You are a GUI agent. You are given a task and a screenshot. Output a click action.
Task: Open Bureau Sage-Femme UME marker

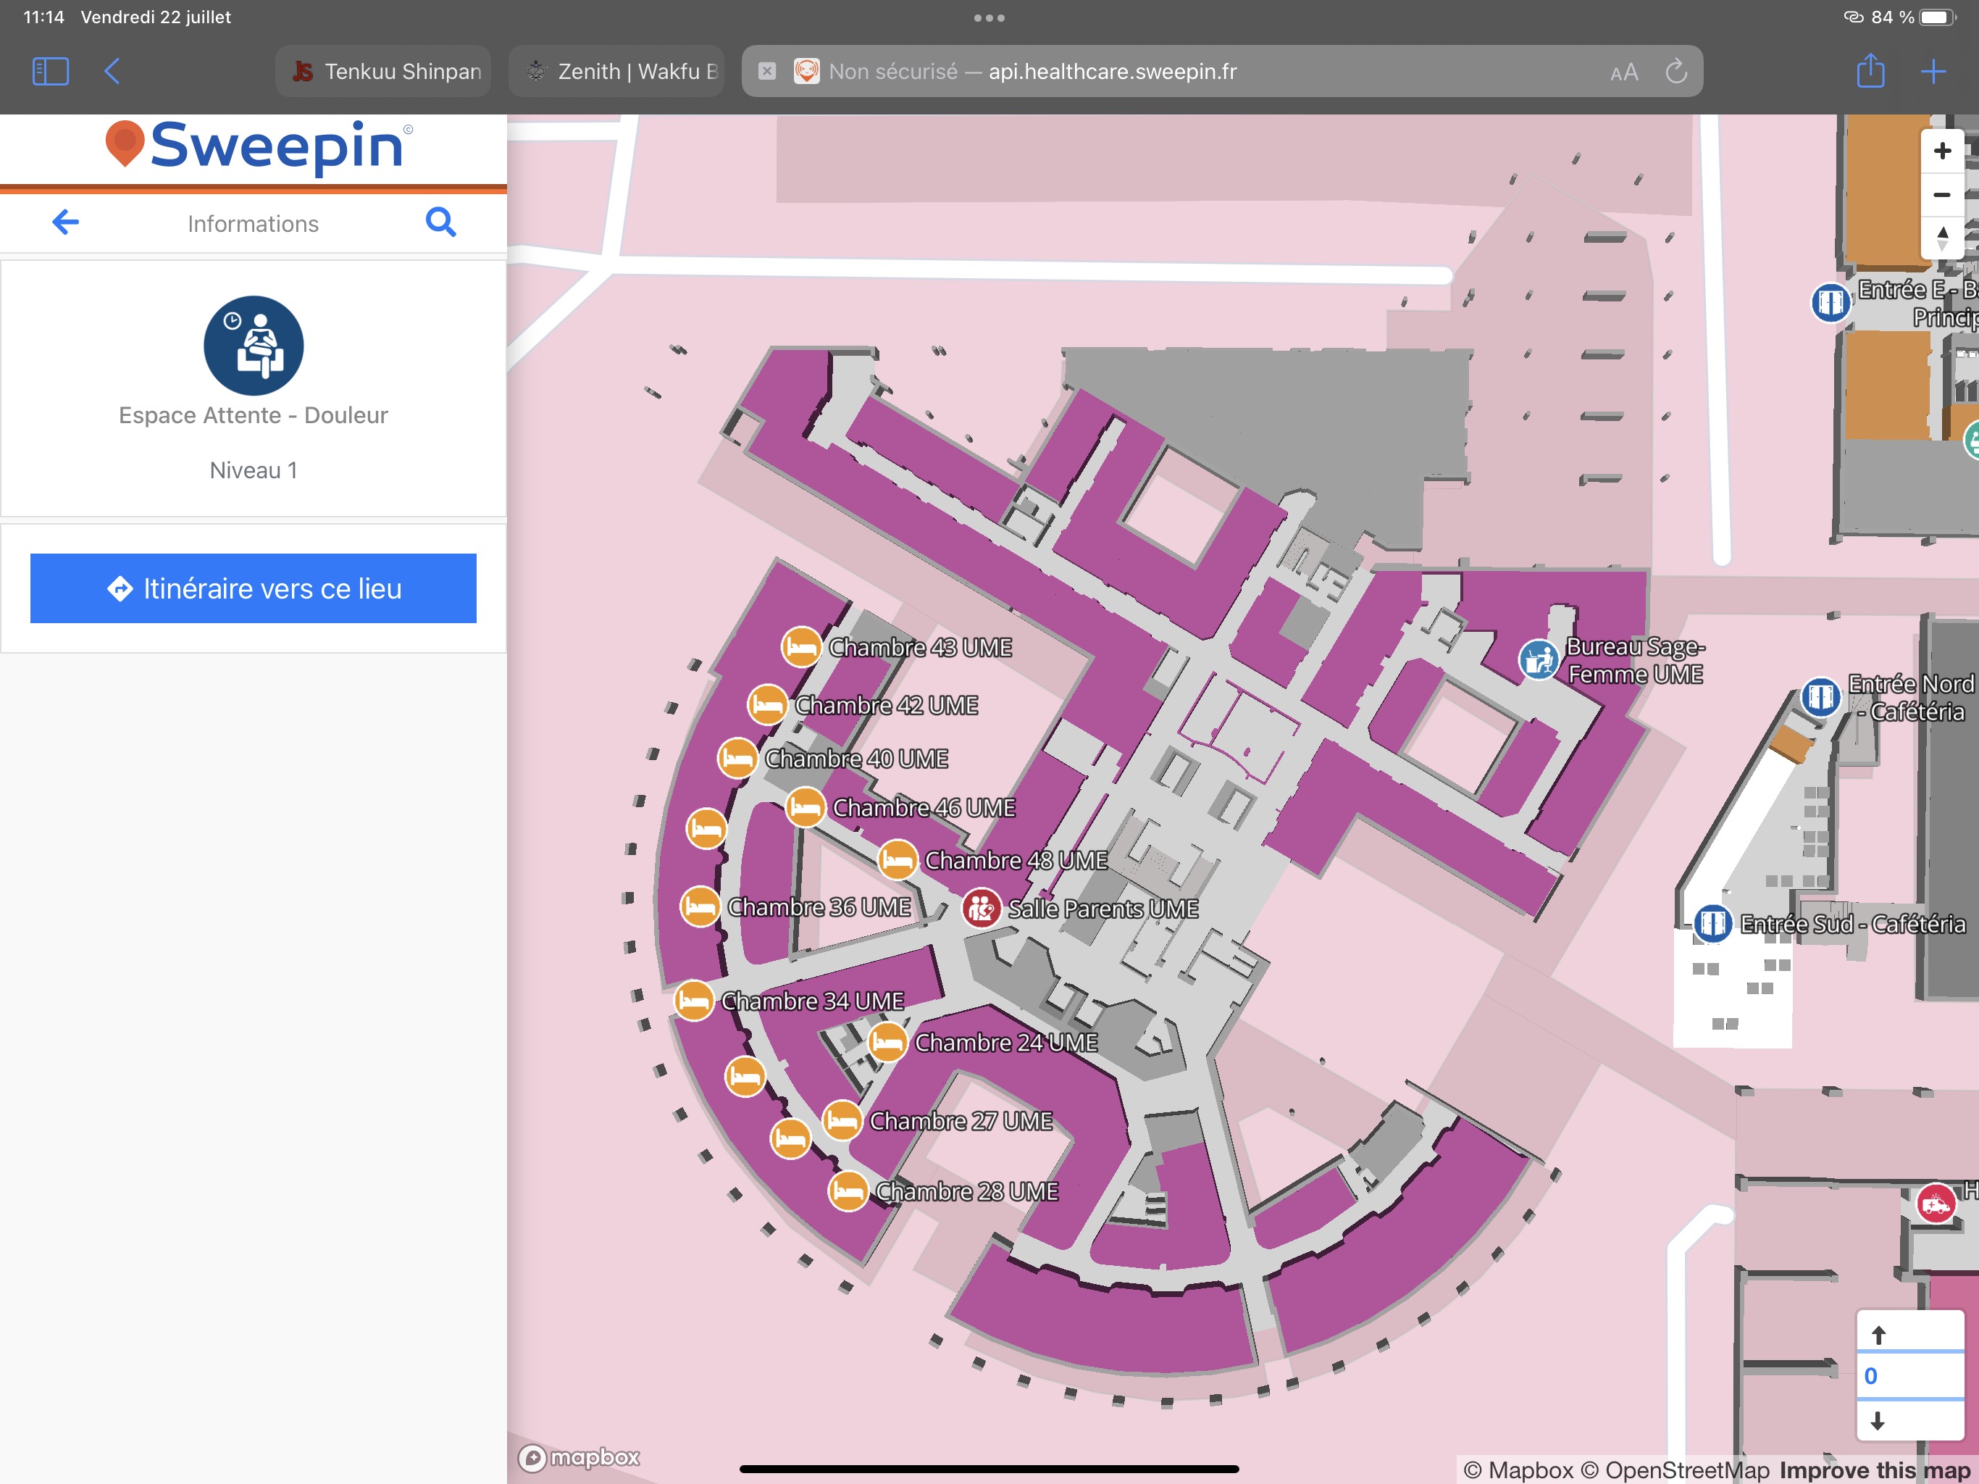[x=1539, y=659]
